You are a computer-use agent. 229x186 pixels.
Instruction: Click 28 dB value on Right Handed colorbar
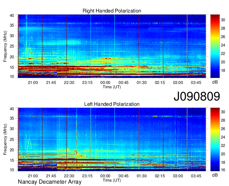coord(223,28)
